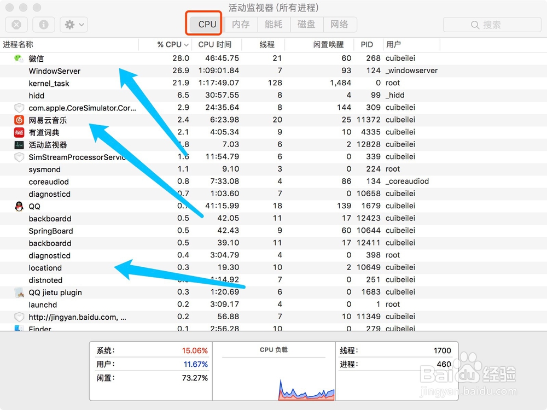Image resolution: width=547 pixels, height=410 pixels.
Task: Switch to the 能耗 tab
Action: (x=274, y=25)
